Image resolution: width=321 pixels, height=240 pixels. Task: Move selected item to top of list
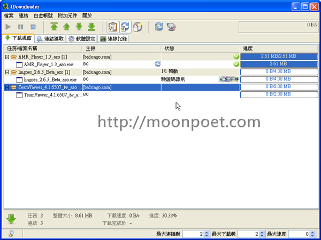point(54,27)
